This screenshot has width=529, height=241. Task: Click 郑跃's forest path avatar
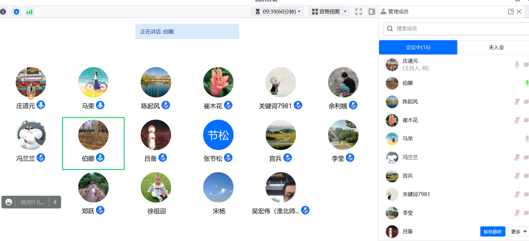pyautogui.click(x=93, y=188)
